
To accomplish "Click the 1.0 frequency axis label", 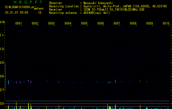I will click(2, 49).
